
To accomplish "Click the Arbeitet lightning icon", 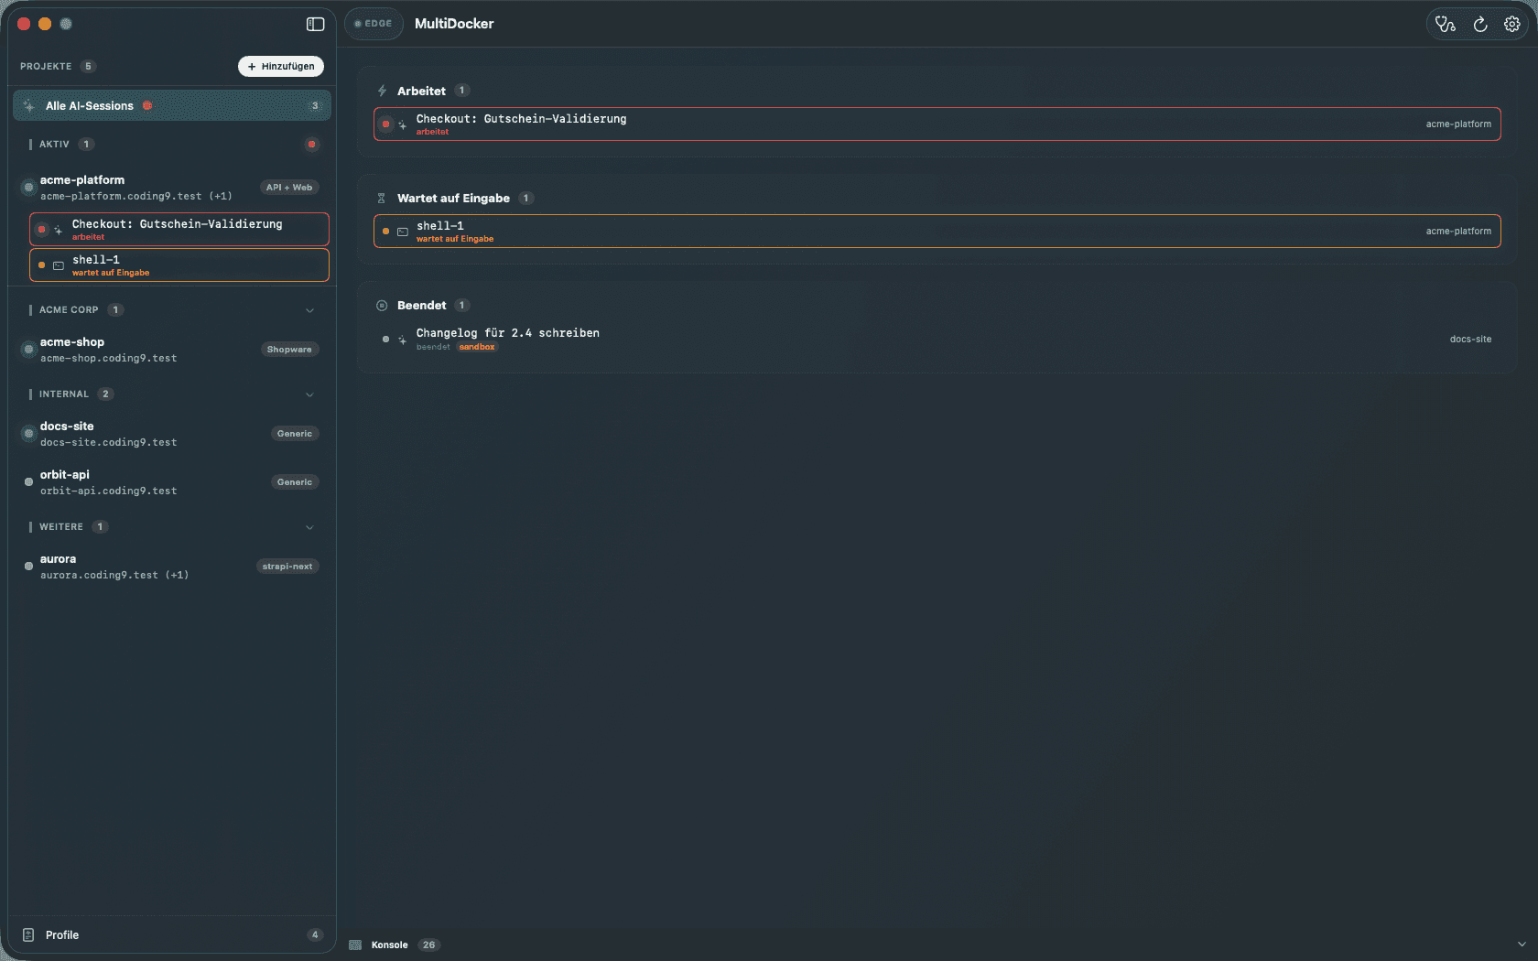I will pyautogui.click(x=382, y=91).
